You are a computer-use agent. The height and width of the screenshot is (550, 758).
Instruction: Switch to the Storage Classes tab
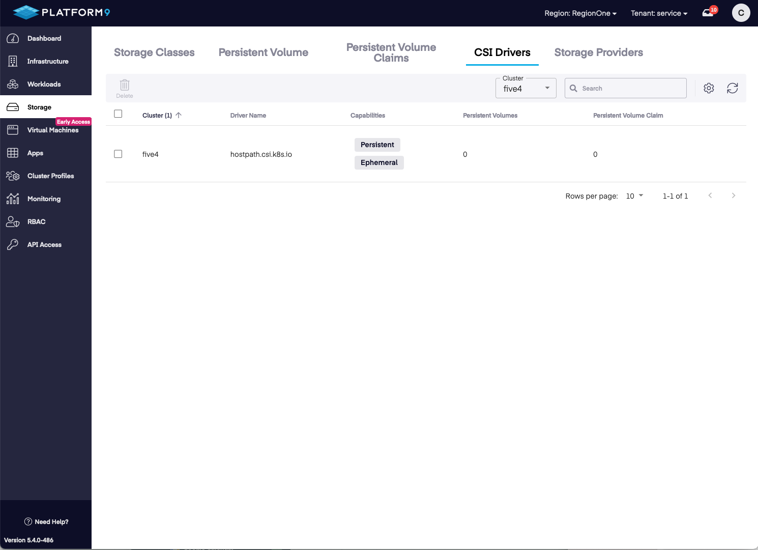coord(154,52)
